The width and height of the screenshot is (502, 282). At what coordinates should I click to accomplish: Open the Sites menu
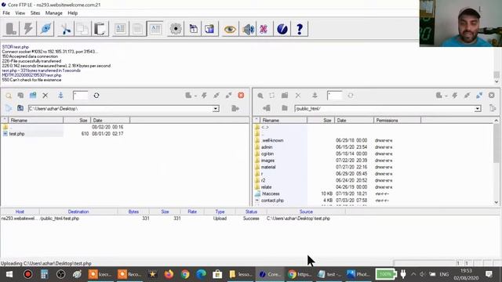click(x=35, y=13)
